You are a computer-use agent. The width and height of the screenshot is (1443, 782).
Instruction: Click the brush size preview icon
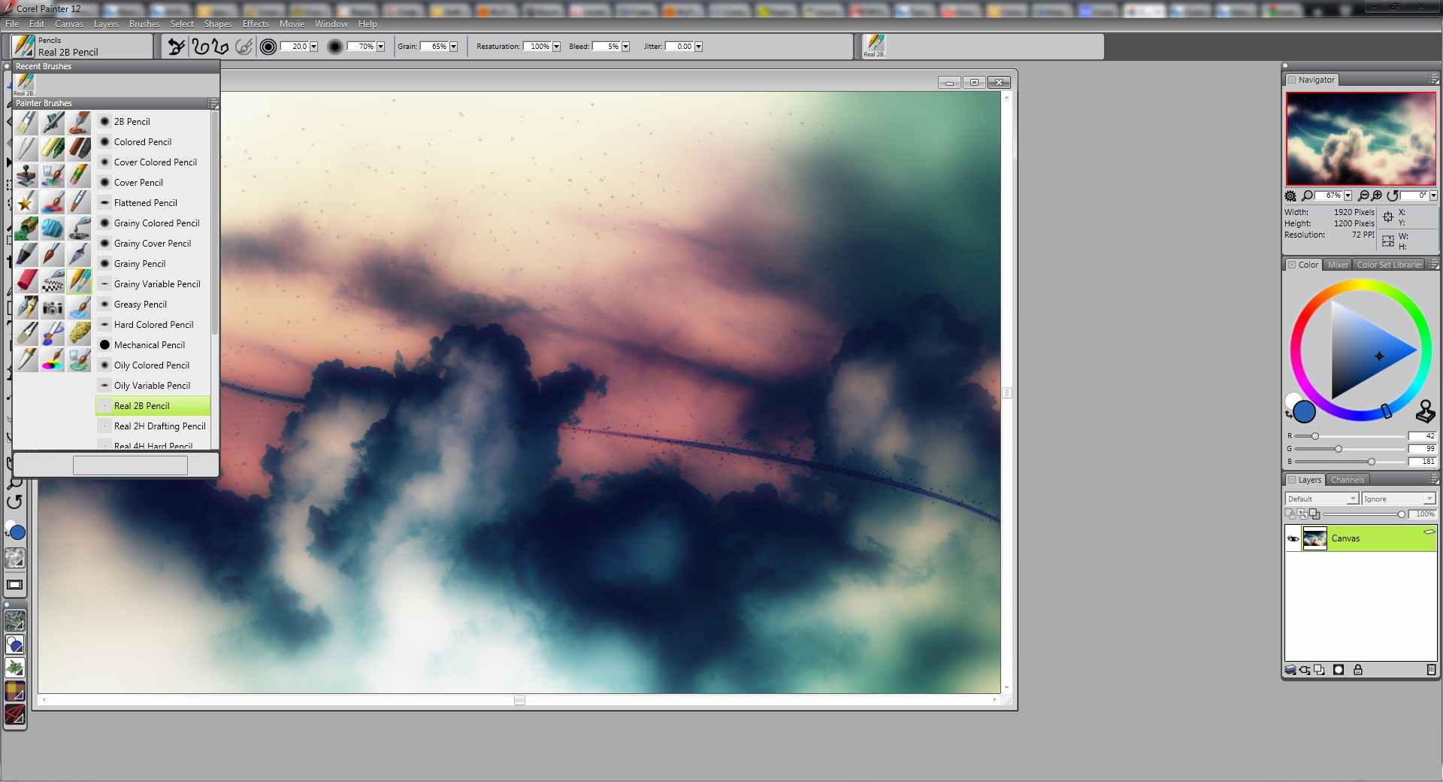click(x=268, y=47)
